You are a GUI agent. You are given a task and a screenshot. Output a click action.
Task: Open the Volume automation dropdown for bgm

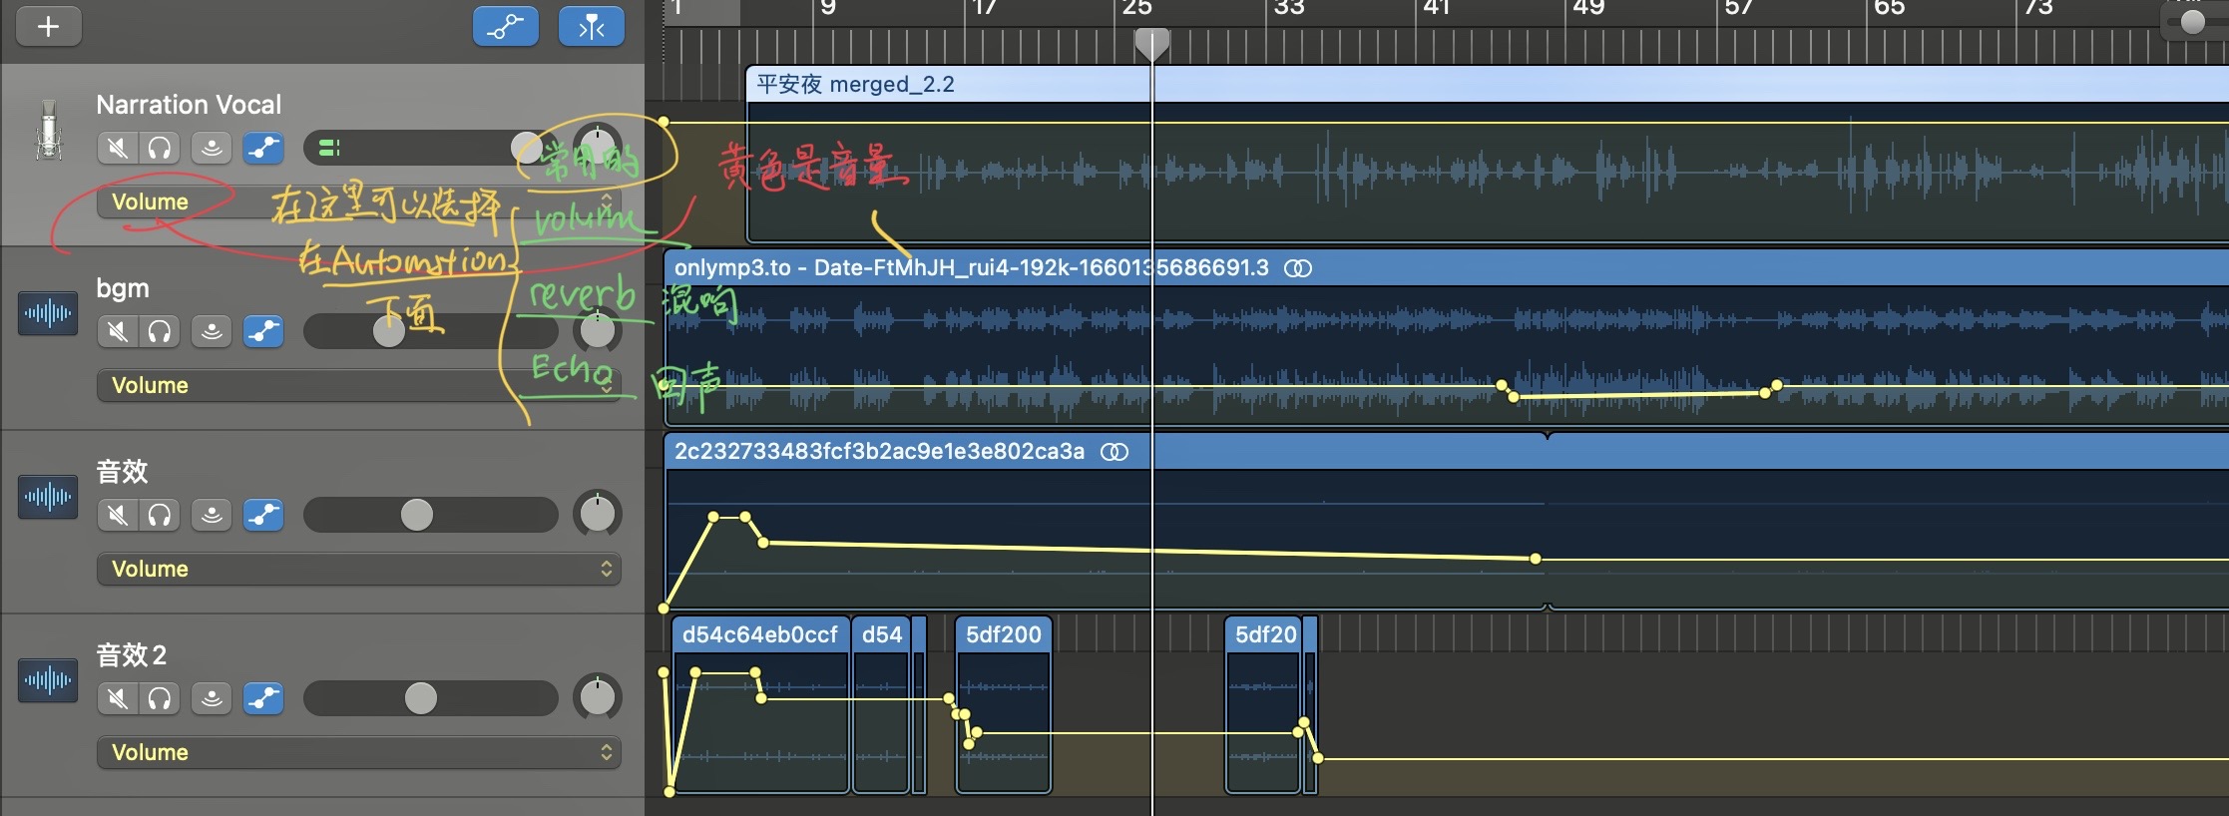pyautogui.click(x=358, y=385)
